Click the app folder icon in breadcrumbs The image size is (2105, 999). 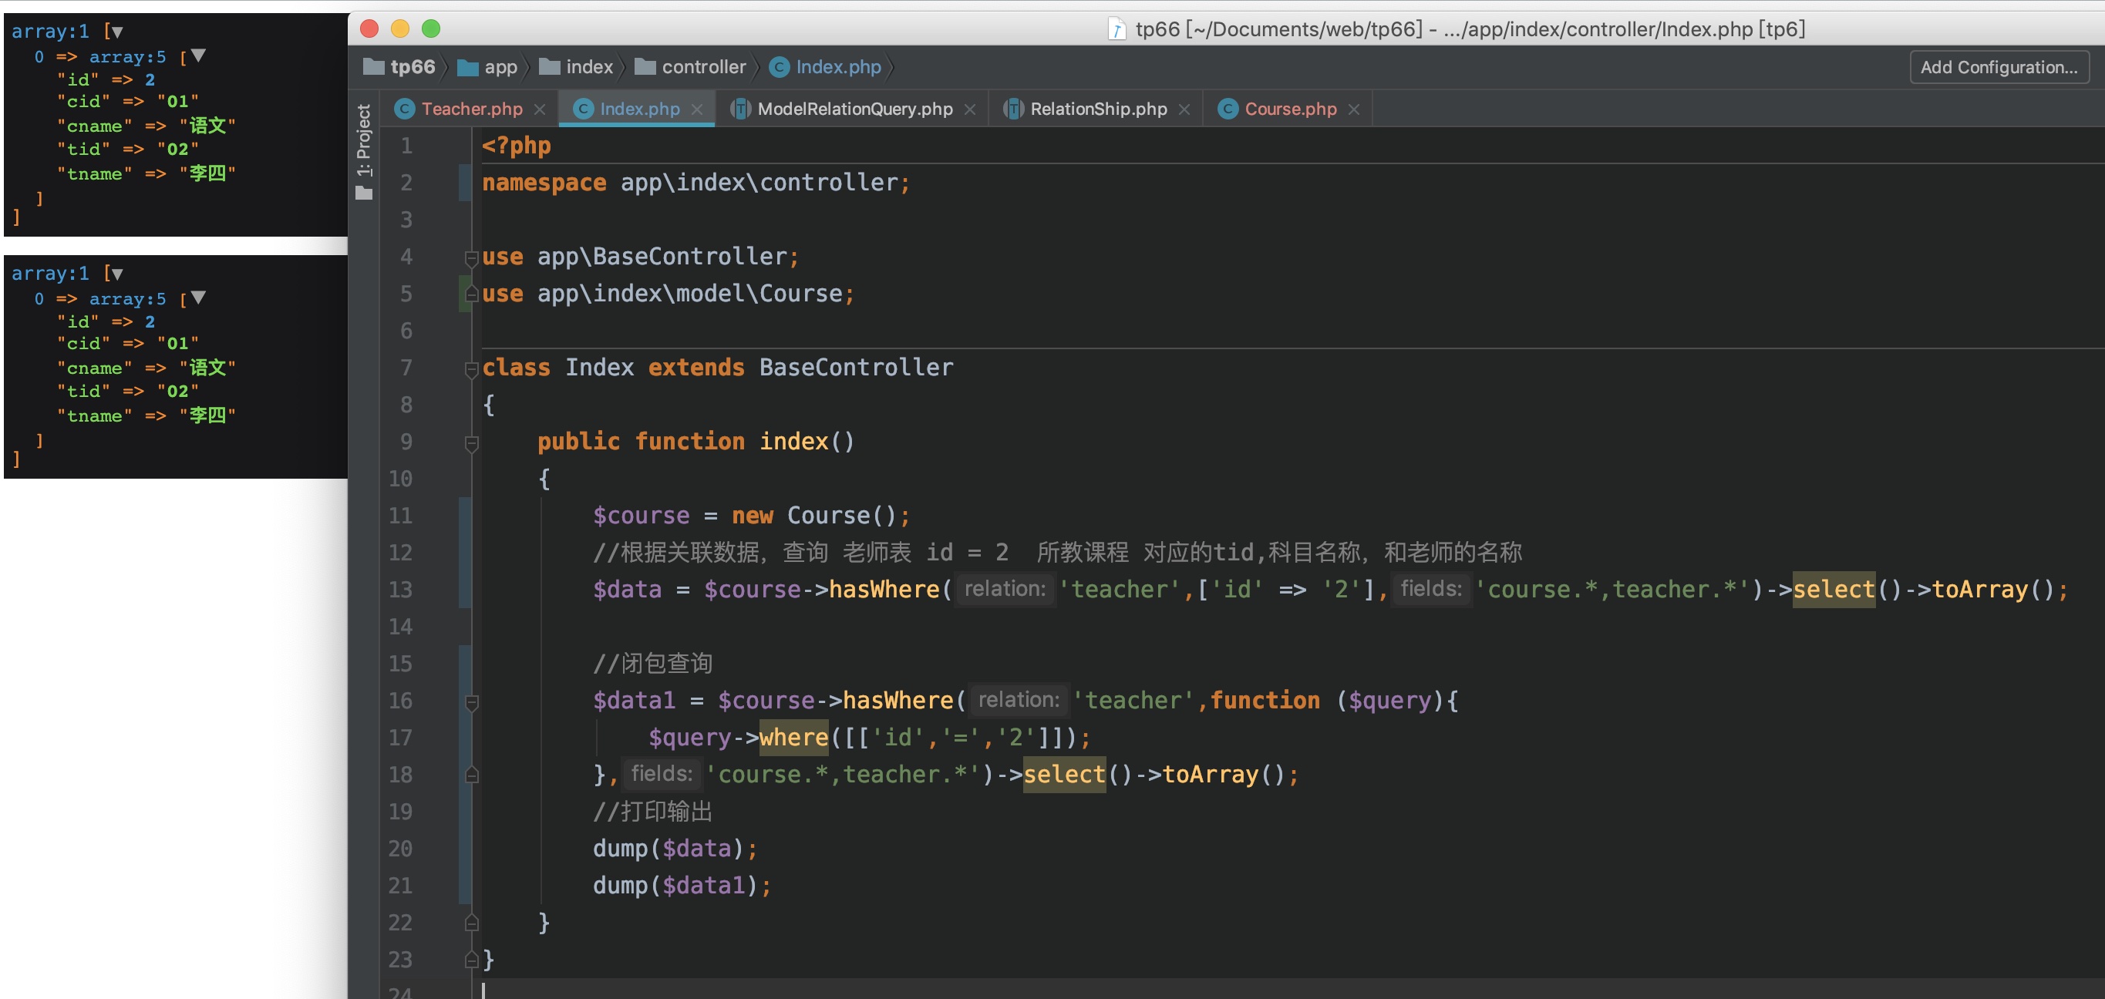tap(467, 67)
